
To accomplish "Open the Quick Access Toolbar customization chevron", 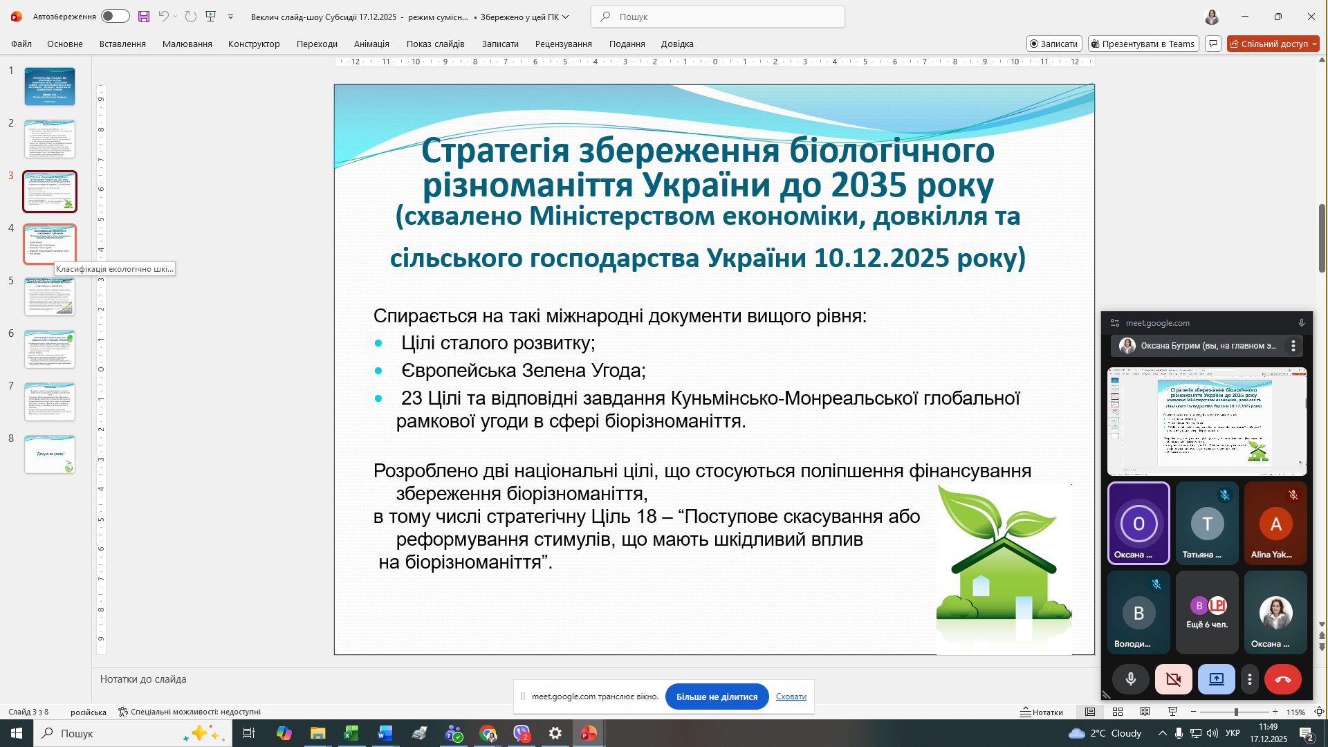I will [x=230, y=16].
